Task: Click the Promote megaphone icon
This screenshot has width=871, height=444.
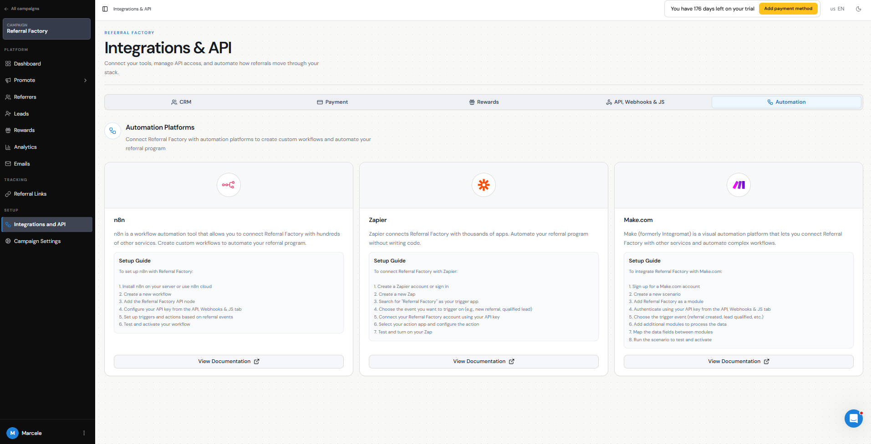Action: point(8,81)
